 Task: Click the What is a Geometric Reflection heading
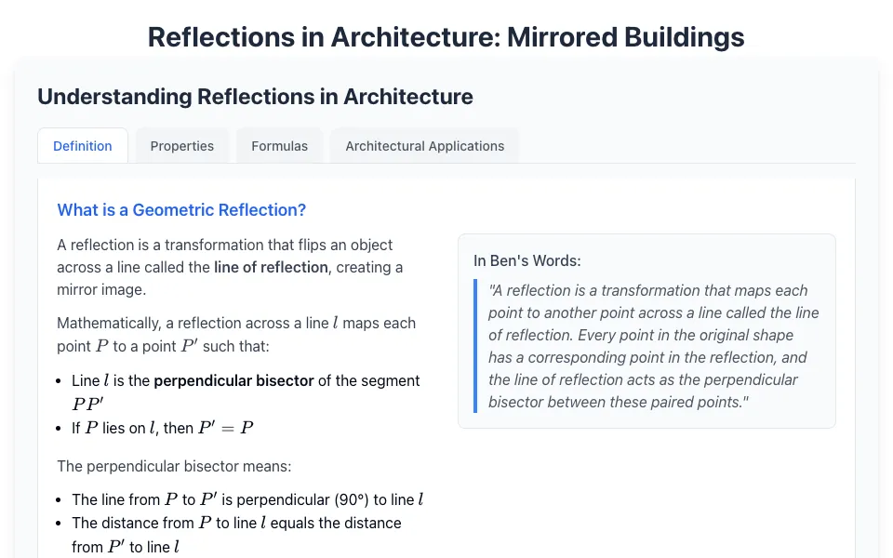(x=181, y=209)
